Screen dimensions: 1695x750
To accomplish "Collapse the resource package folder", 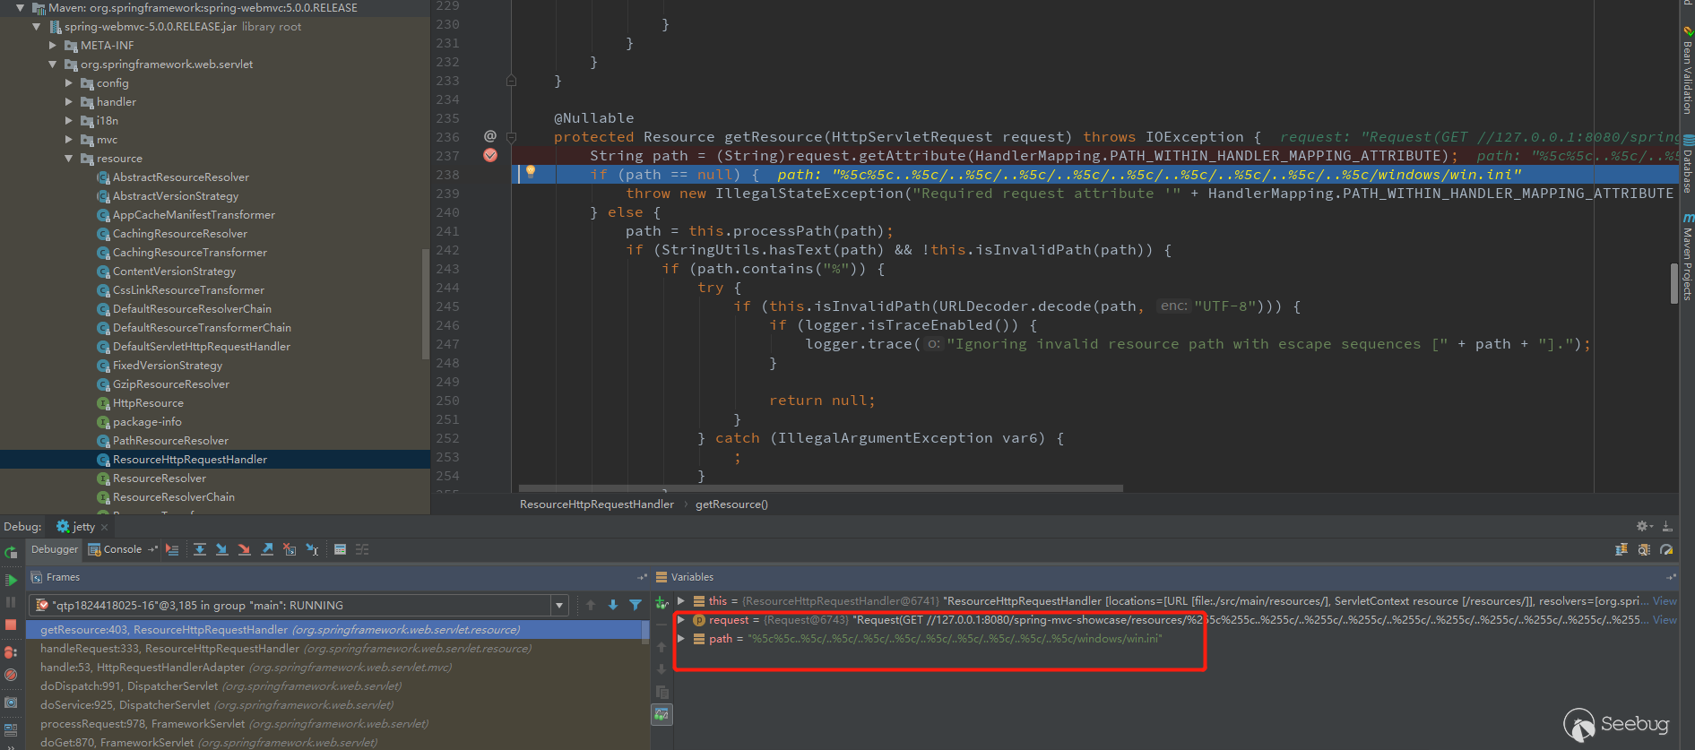I will click(69, 159).
